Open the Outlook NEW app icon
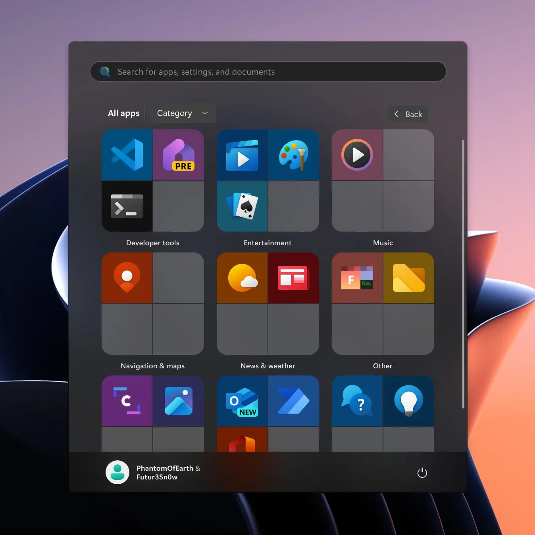This screenshot has height=535, width=535. pyautogui.click(x=242, y=401)
